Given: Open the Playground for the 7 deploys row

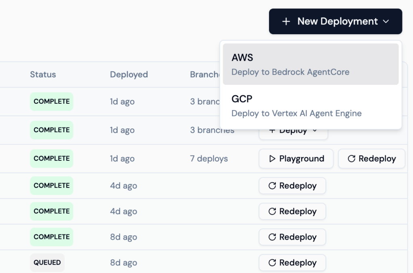Looking at the screenshot, I should (296, 159).
